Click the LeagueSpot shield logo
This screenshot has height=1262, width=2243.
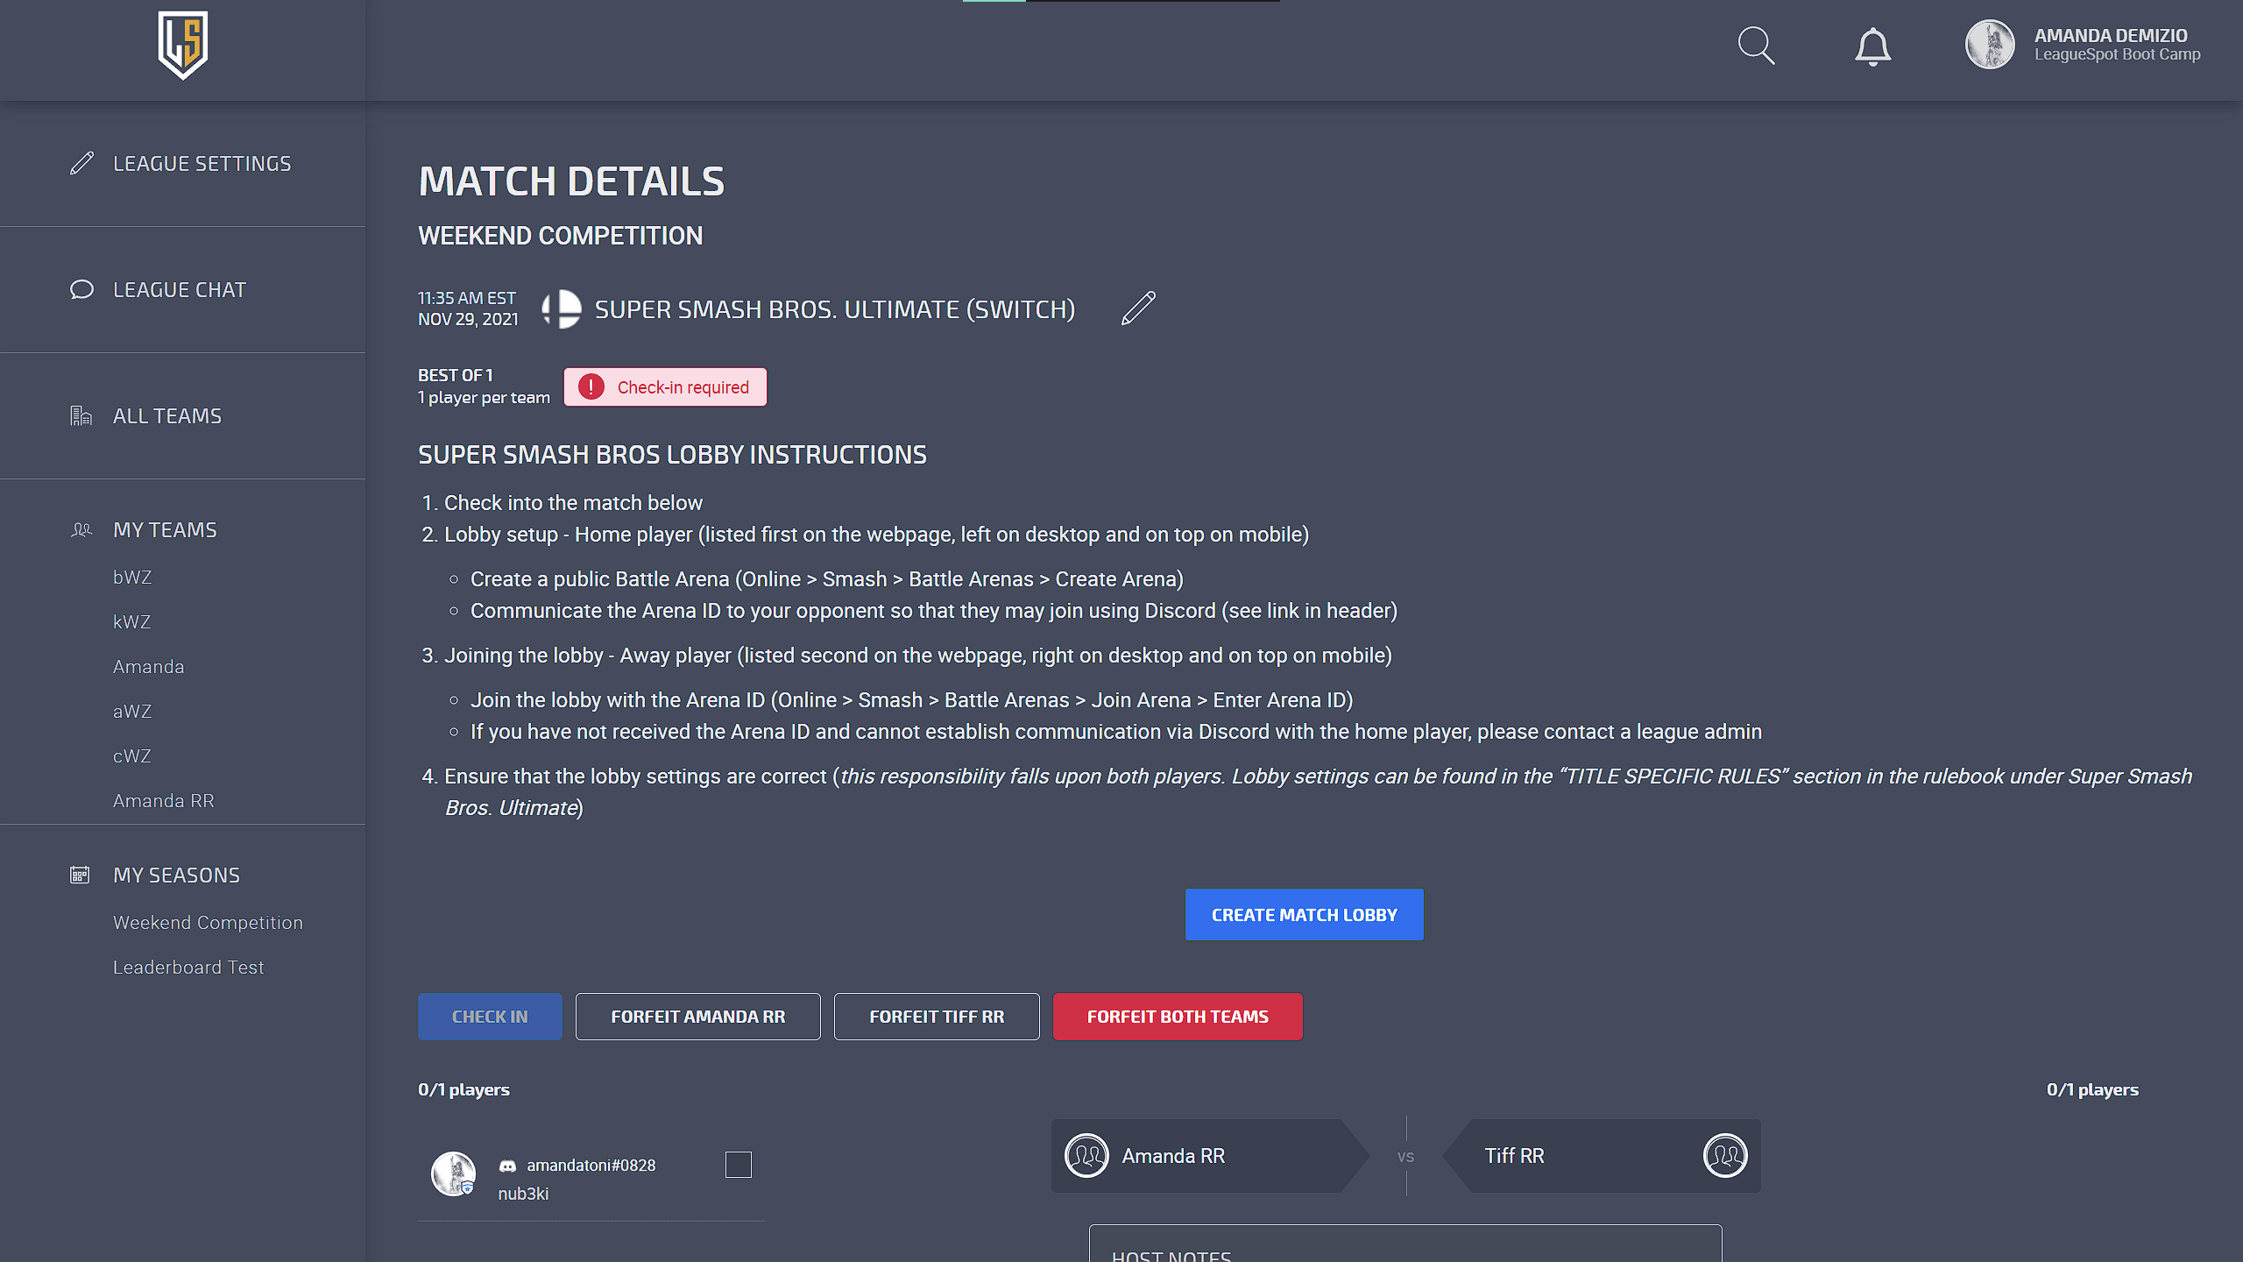[182, 46]
